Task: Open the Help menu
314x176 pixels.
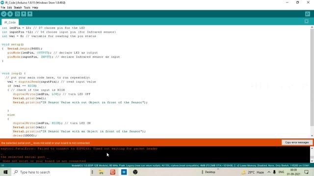Action: (35, 8)
